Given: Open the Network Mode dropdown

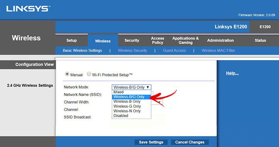Looking at the screenshot, I should click(131, 87).
